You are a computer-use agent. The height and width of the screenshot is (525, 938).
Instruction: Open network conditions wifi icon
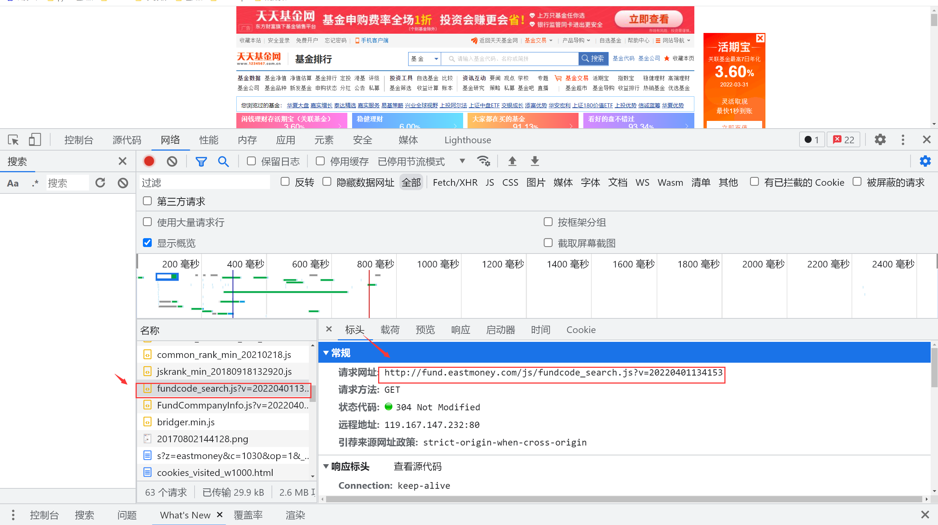click(483, 161)
